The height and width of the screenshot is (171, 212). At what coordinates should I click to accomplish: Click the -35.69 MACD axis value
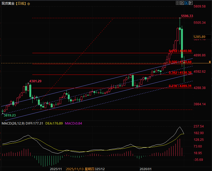click(x=198, y=160)
